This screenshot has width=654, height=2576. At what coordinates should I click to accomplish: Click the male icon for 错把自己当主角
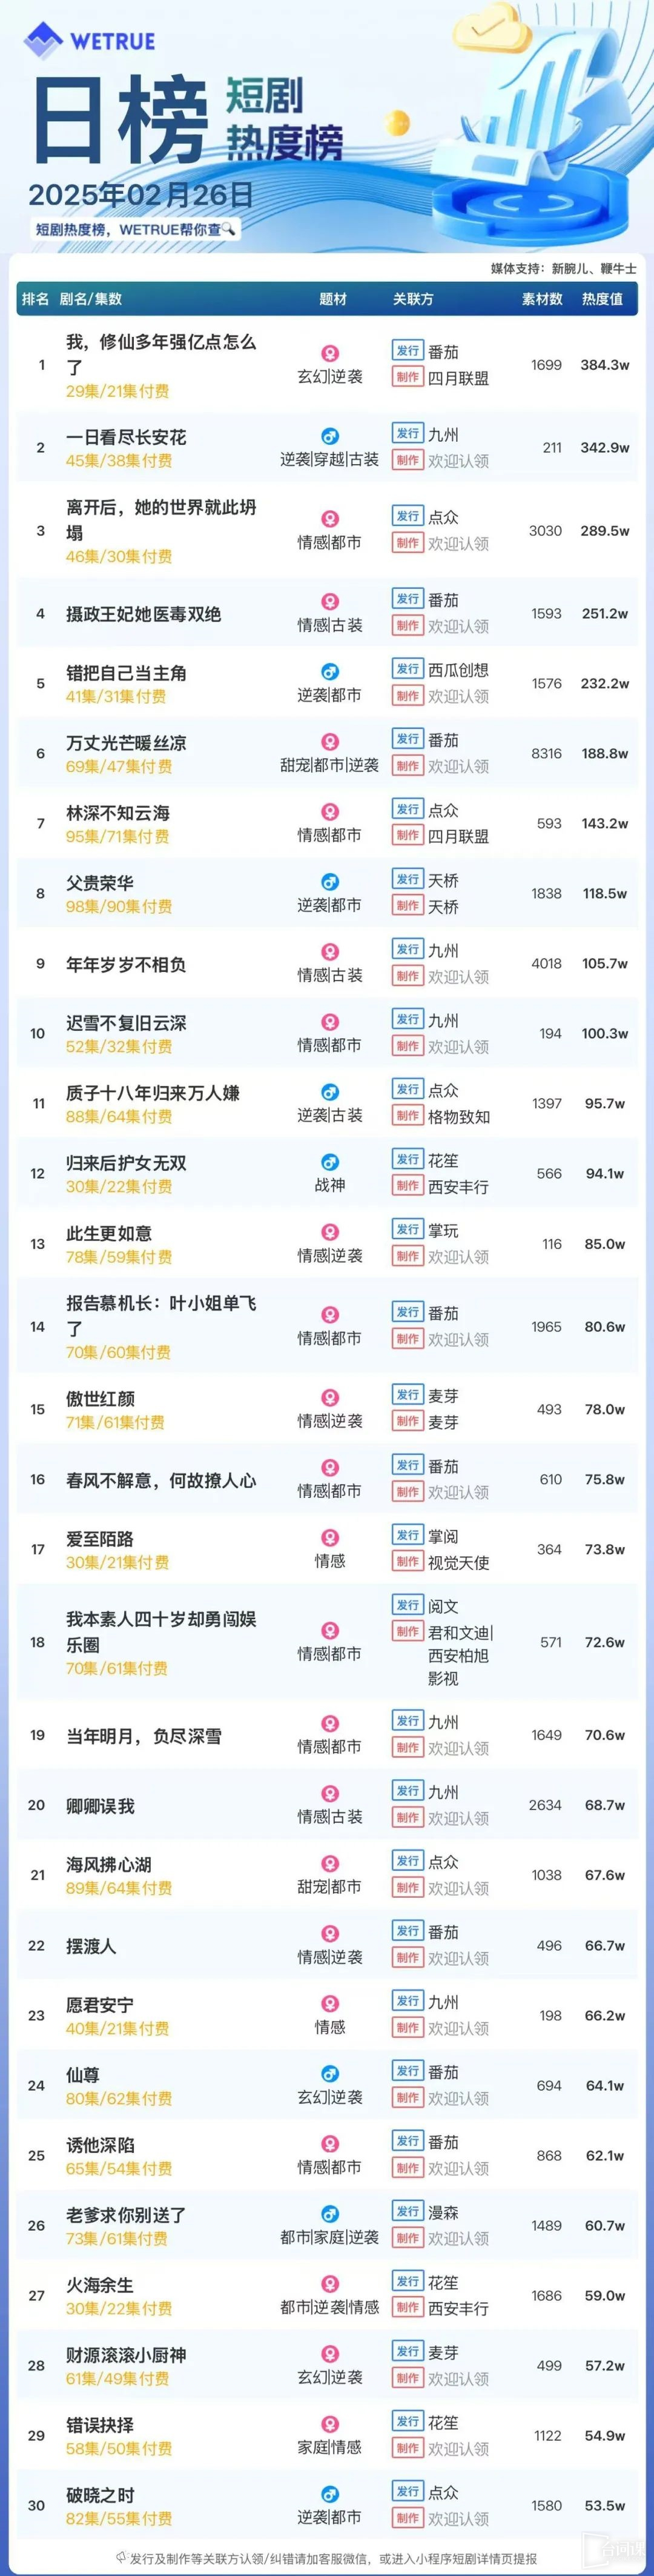(x=329, y=672)
